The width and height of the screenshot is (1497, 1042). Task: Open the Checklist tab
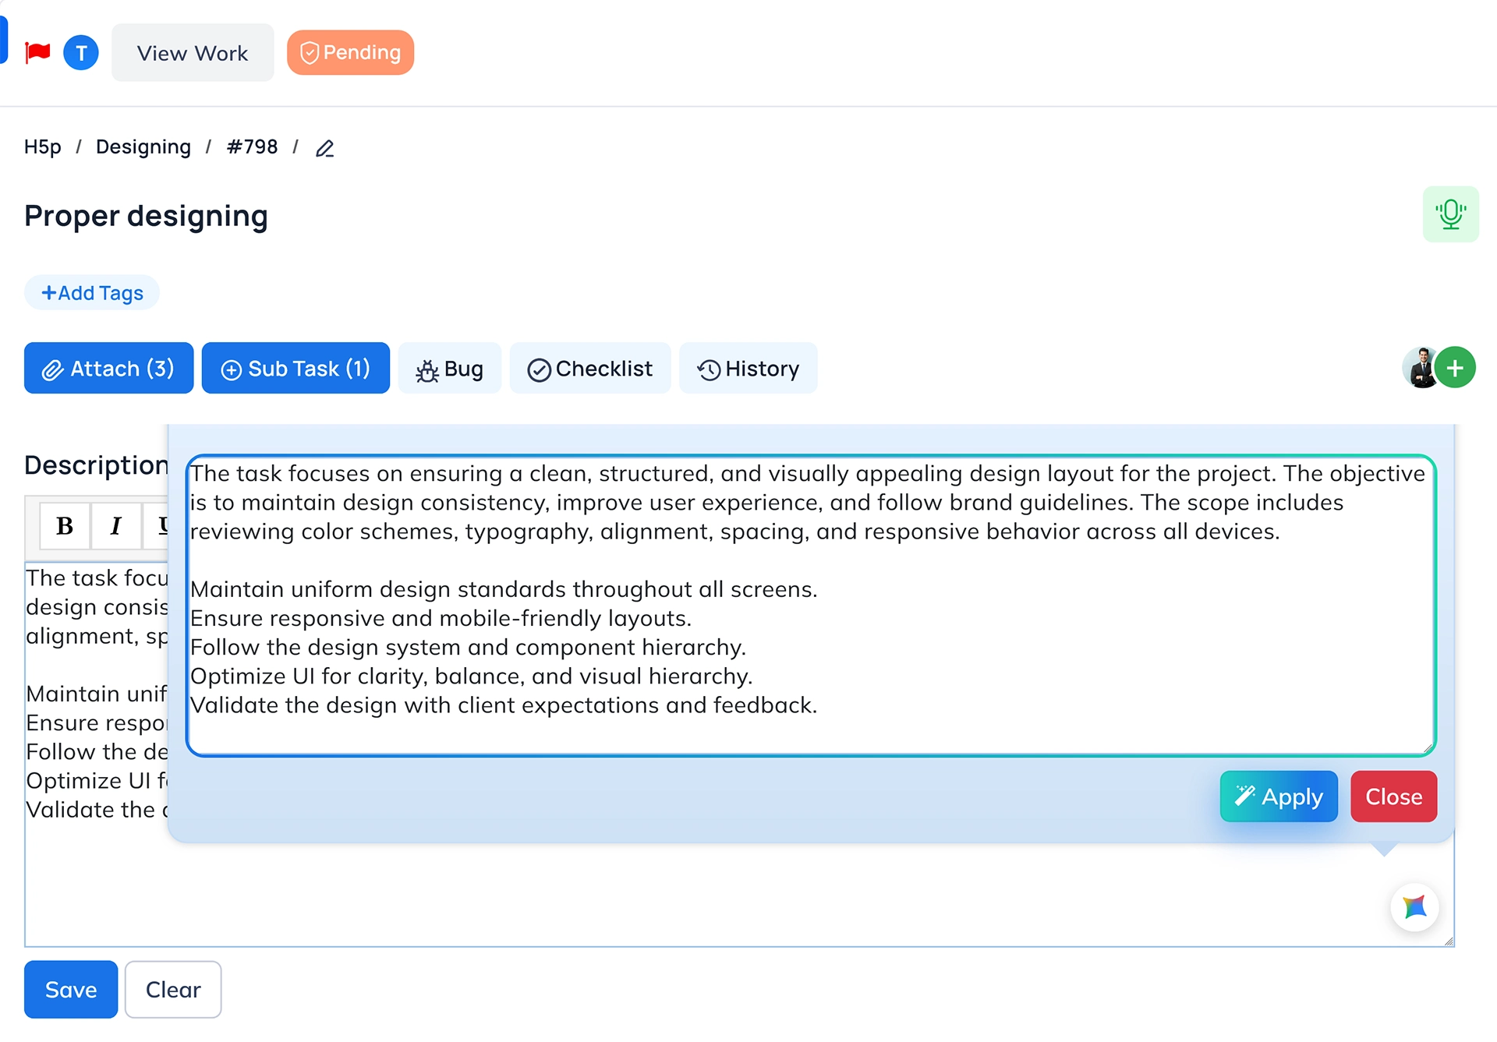click(590, 369)
